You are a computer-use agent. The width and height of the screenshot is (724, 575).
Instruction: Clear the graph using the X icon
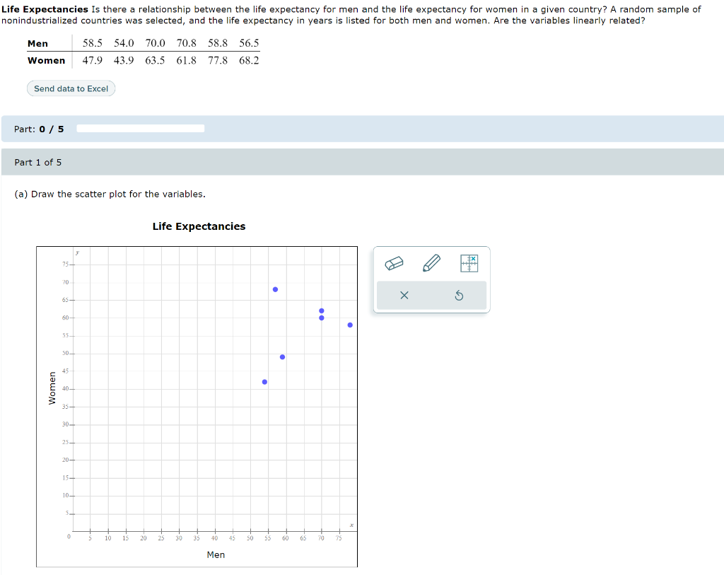click(404, 295)
